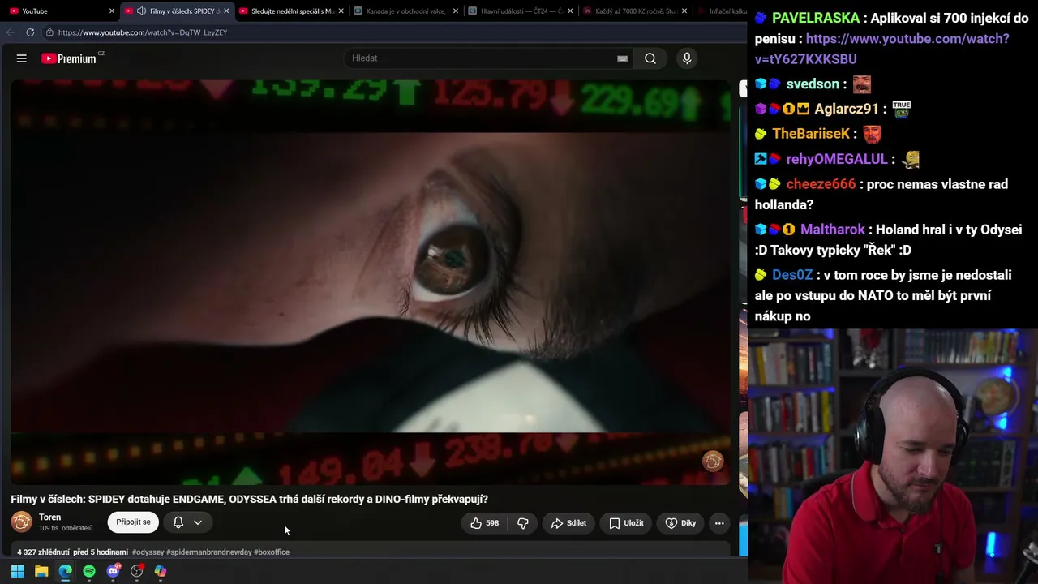Open the #spidermanbrandnewday hashtag link
This screenshot has width=1038, height=584.
click(208, 552)
